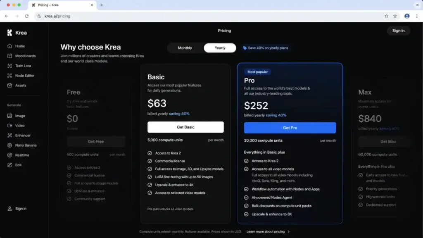Expand Learn more about pricing chevron
Image resolution: width=423 pixels, height=238 pixels.
coord(289,232)
